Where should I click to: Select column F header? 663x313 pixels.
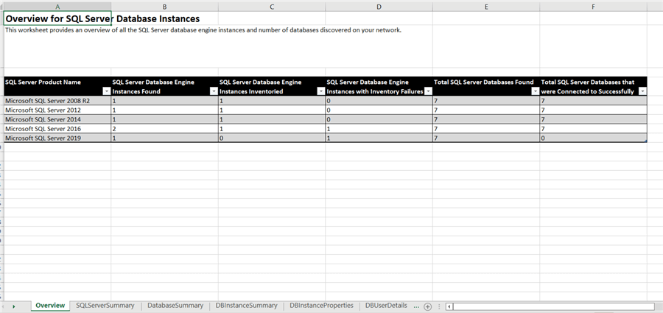594,7
